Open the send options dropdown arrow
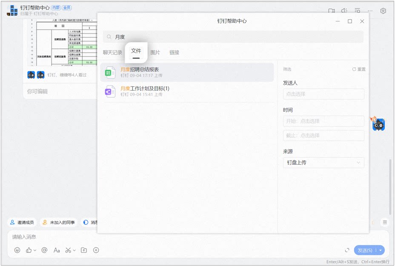 (381, 250)
